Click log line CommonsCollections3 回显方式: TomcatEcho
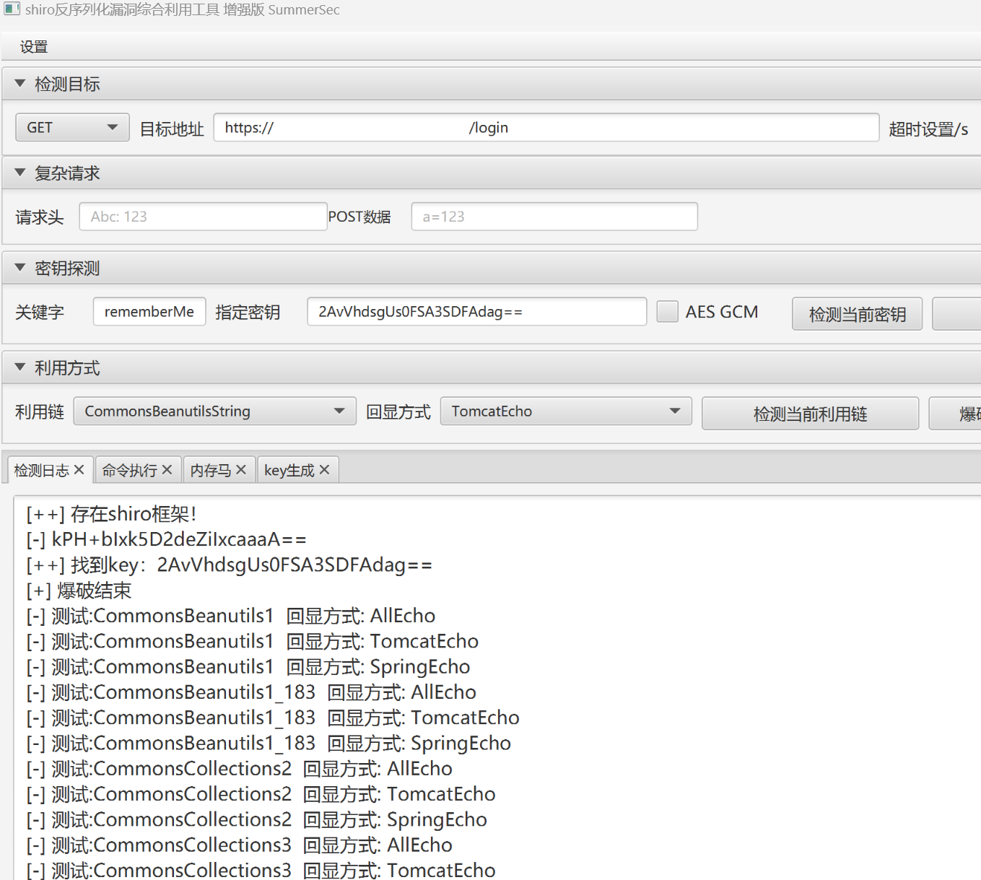 (261, 870)
